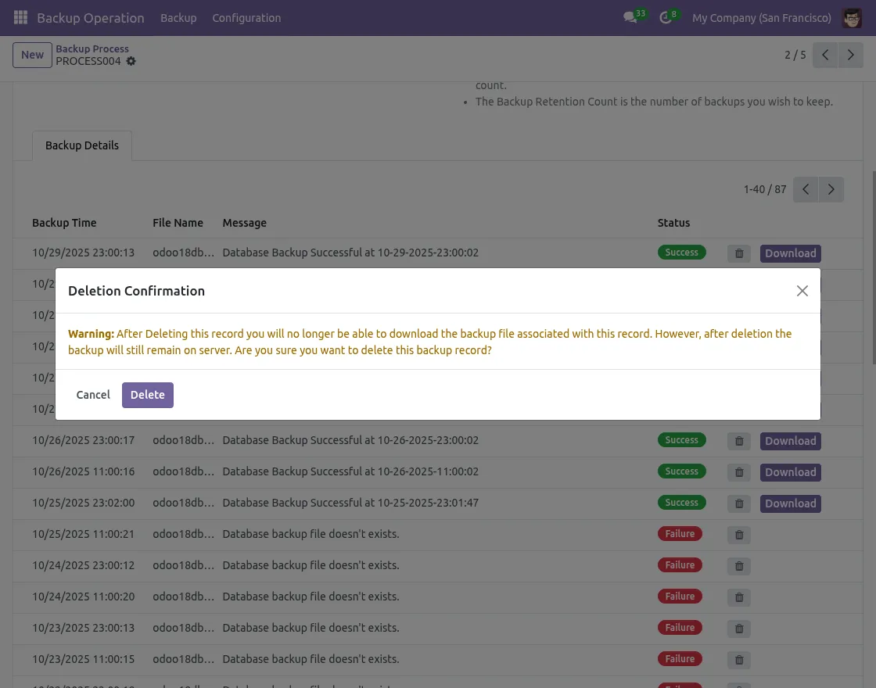The image size is (876, 688).
Task: Open the chat messages icon with 33 badge
Action: pyautogui.click(x=630, y=18)
